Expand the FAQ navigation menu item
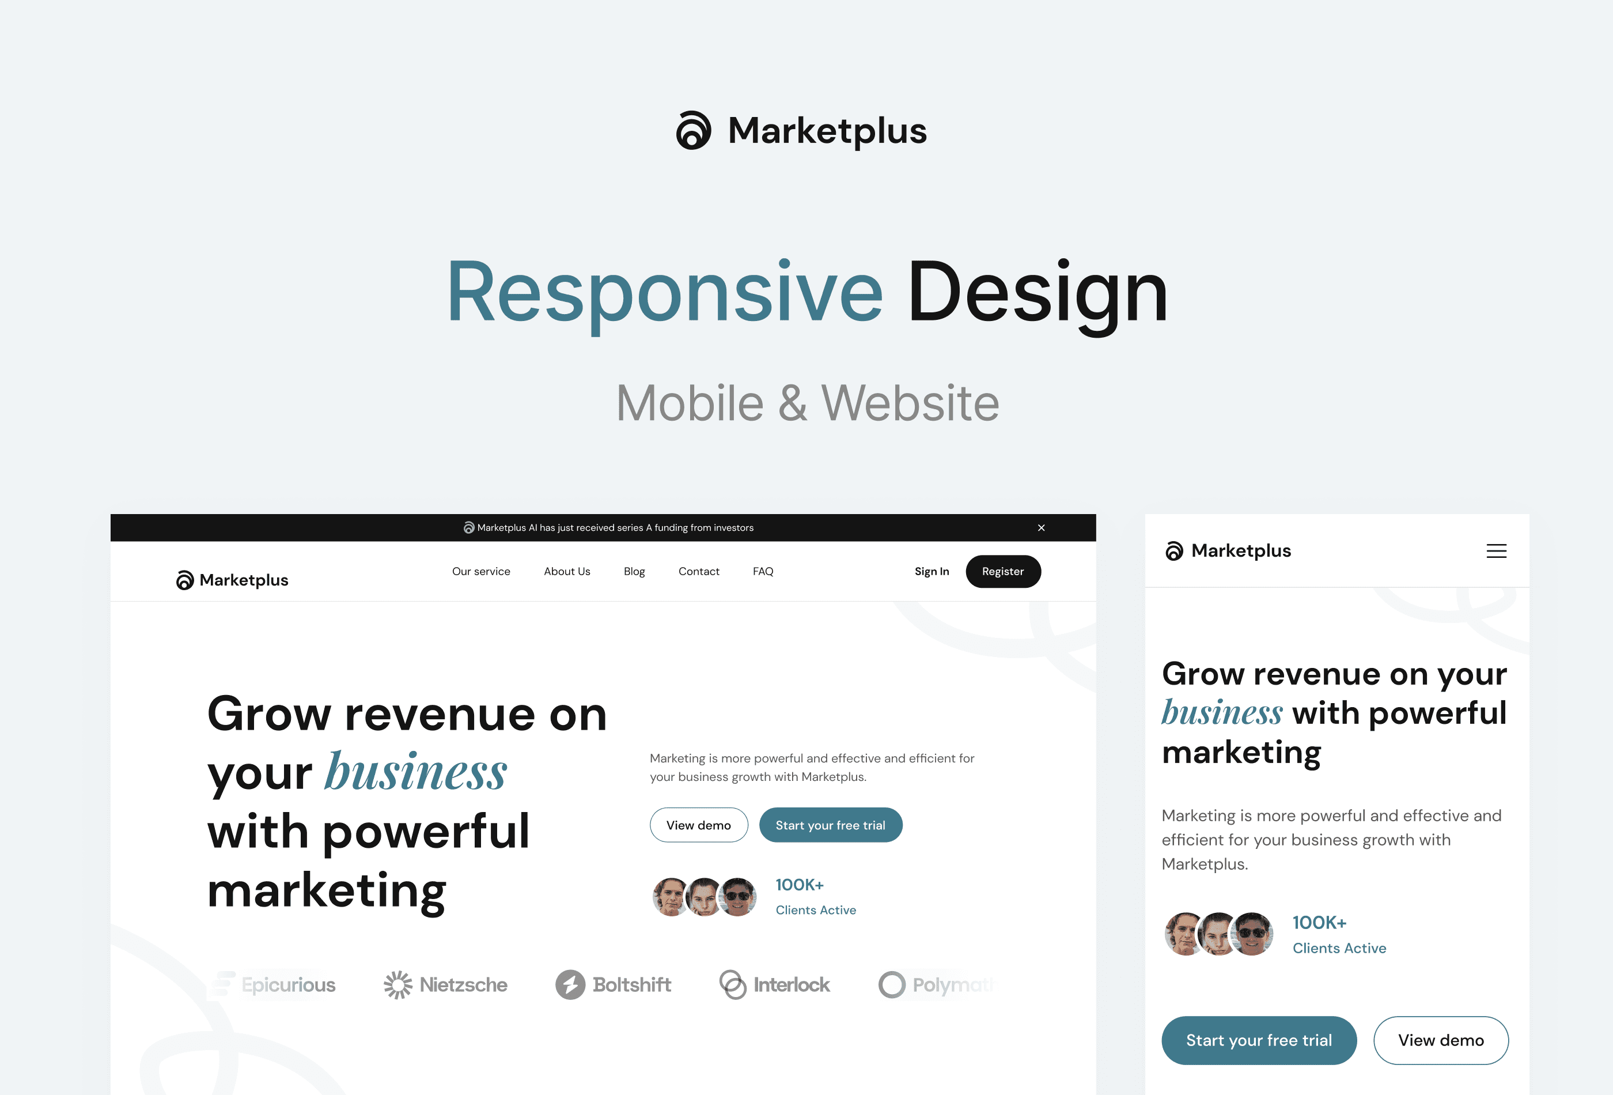This screenshot has height=1095, width=1613. (763, 571)
